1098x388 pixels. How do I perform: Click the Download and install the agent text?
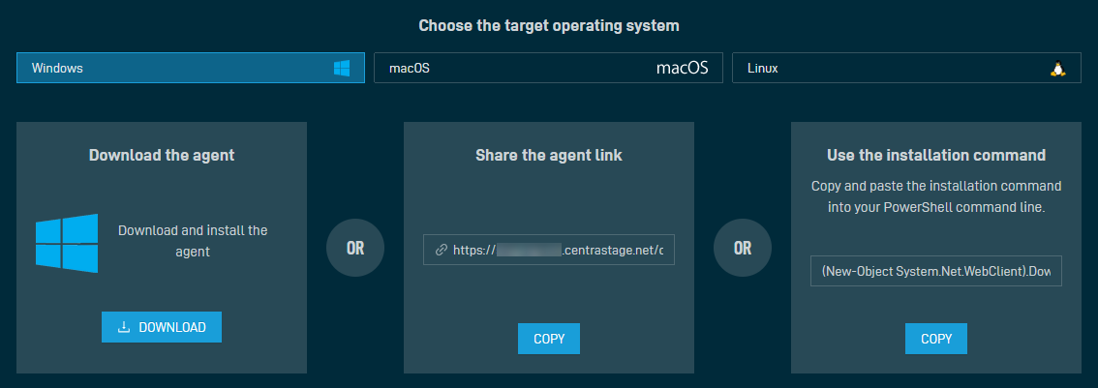[x=193, y=240]
